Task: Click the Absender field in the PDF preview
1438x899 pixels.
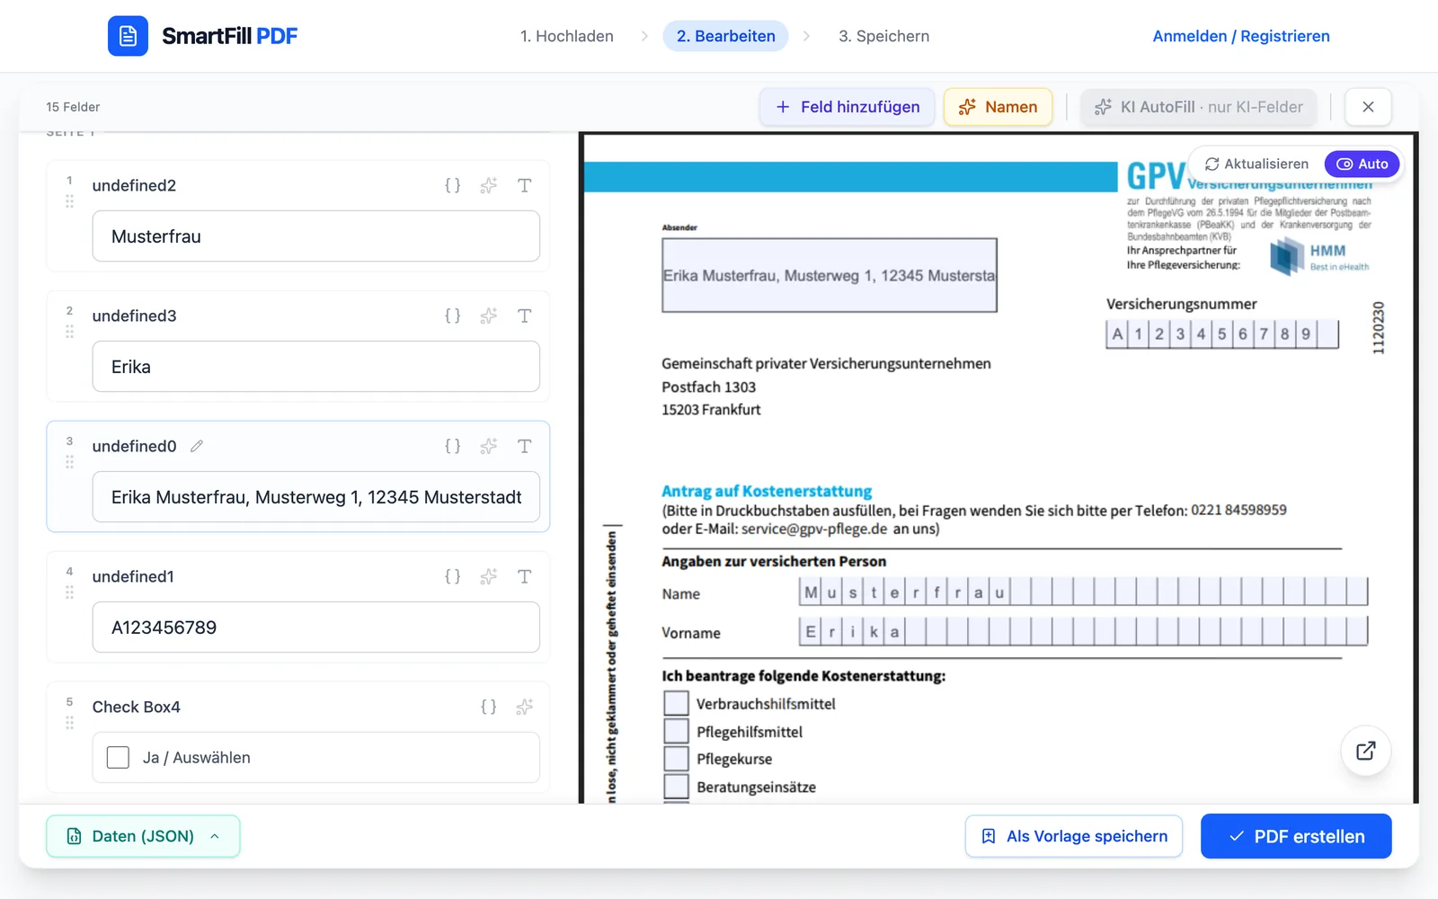Action: [x=830, y=275]
